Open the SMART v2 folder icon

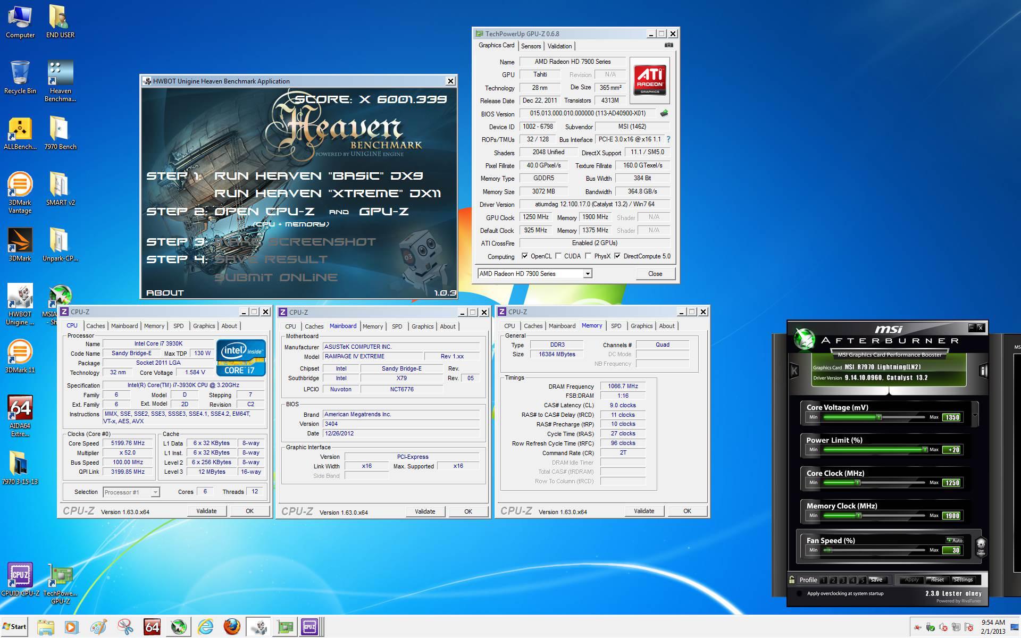coord(60,189)
